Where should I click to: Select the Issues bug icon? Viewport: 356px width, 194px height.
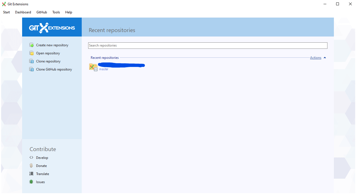click(x=31, y=182)
